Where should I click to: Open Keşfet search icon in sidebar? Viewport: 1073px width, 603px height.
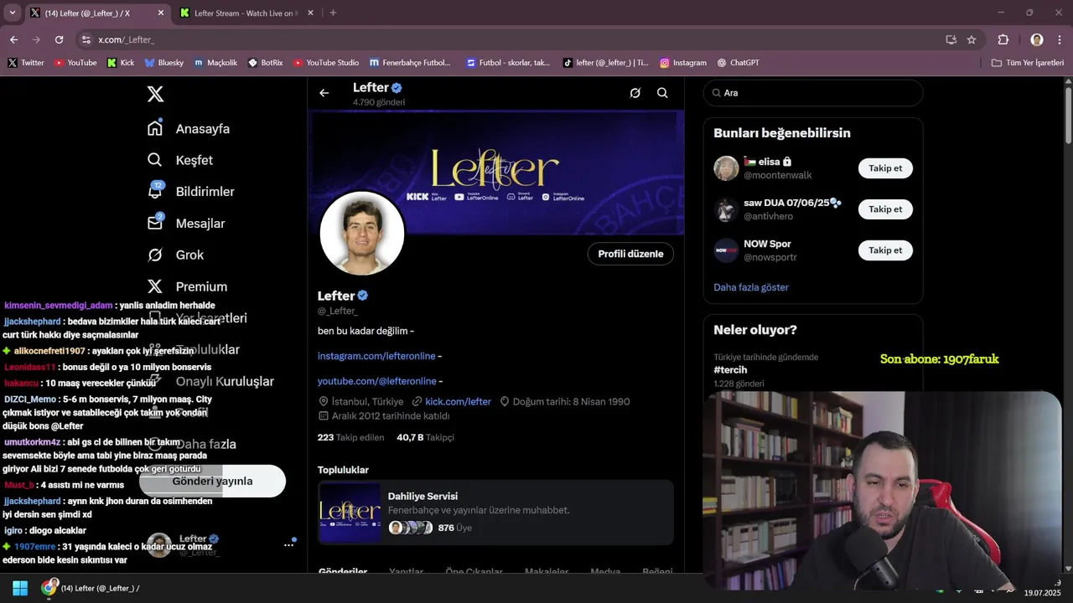tap(155, 160)
